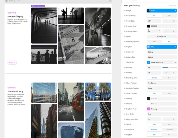This screenshot has height=138, width=178.
Task: Click the Gallery 2 heading link
Action: [12, 88]
